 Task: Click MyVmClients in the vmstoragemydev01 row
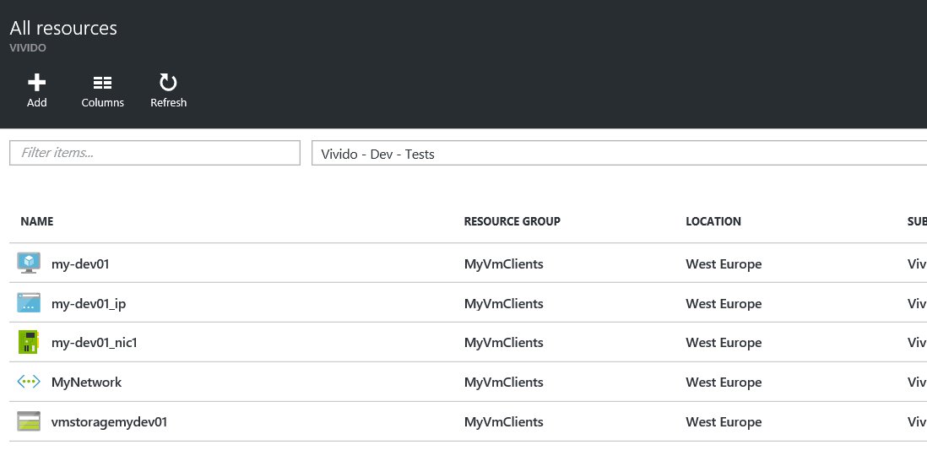pos(504,422)
